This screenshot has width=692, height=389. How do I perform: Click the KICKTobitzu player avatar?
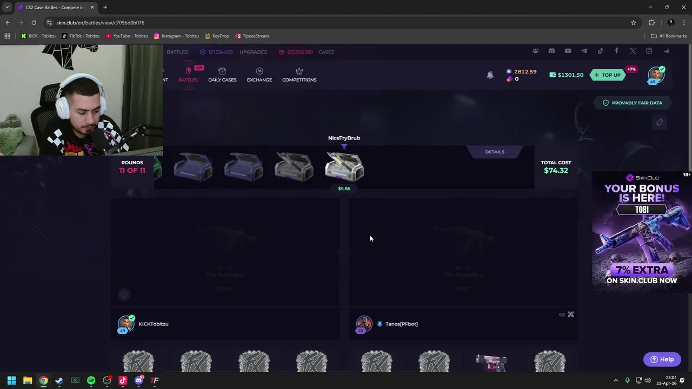click(x=126, y=324)
